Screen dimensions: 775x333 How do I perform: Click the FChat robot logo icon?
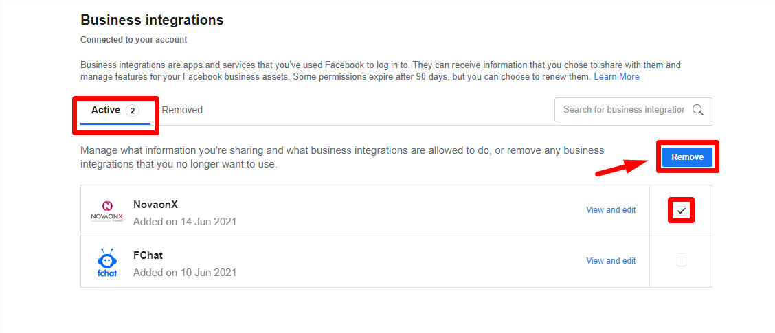(x=106, y=262)
